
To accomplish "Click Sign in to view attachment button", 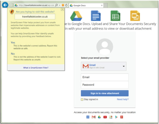I will coord(105,93).
